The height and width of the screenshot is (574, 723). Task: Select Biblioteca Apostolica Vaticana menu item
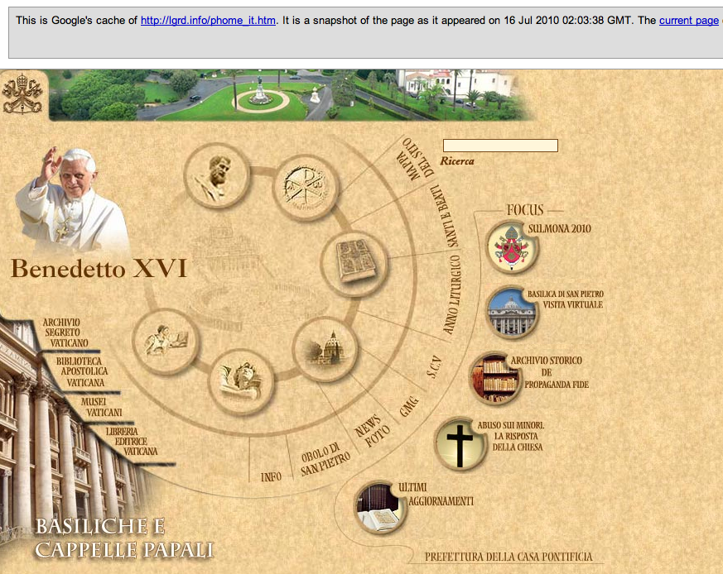tap(82, 372)
